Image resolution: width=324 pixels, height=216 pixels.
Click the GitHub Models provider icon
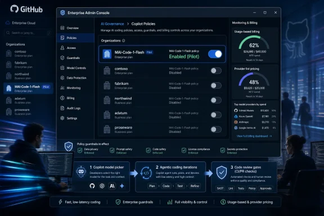coord(236,111)
